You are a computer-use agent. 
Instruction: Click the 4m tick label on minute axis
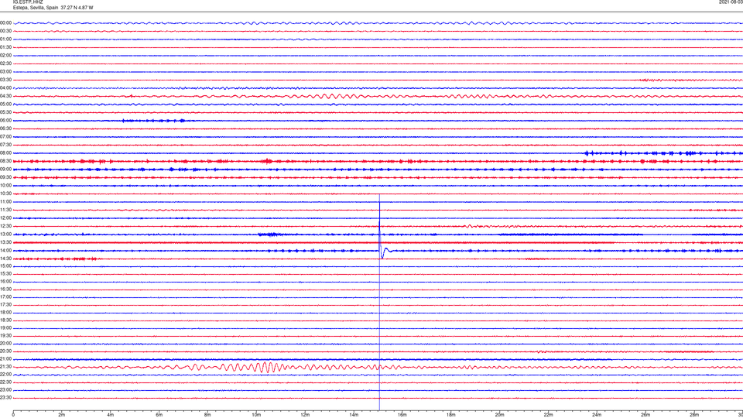111,415
